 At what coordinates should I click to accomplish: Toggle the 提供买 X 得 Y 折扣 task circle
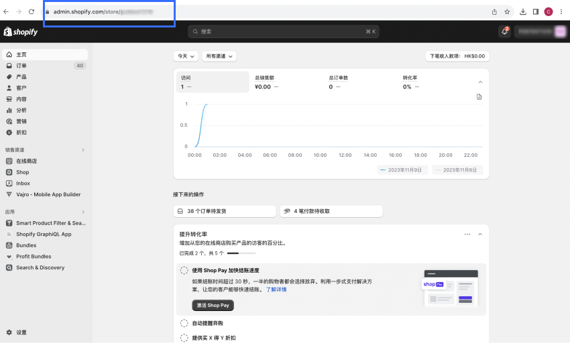(184, 338)
